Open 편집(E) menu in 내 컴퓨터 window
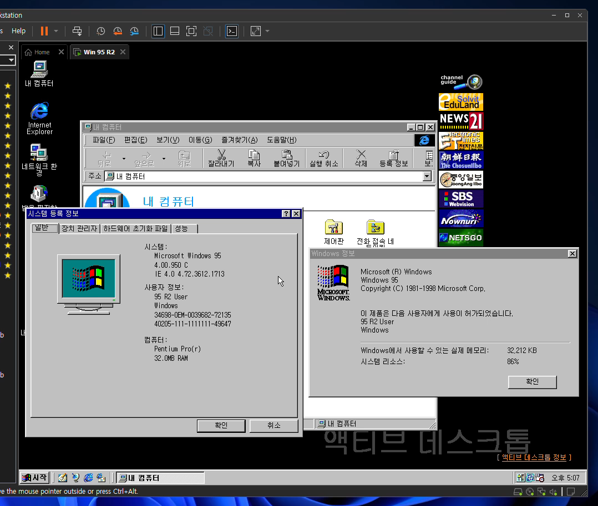Screen dimensions: 598x506 click(135, 140)
